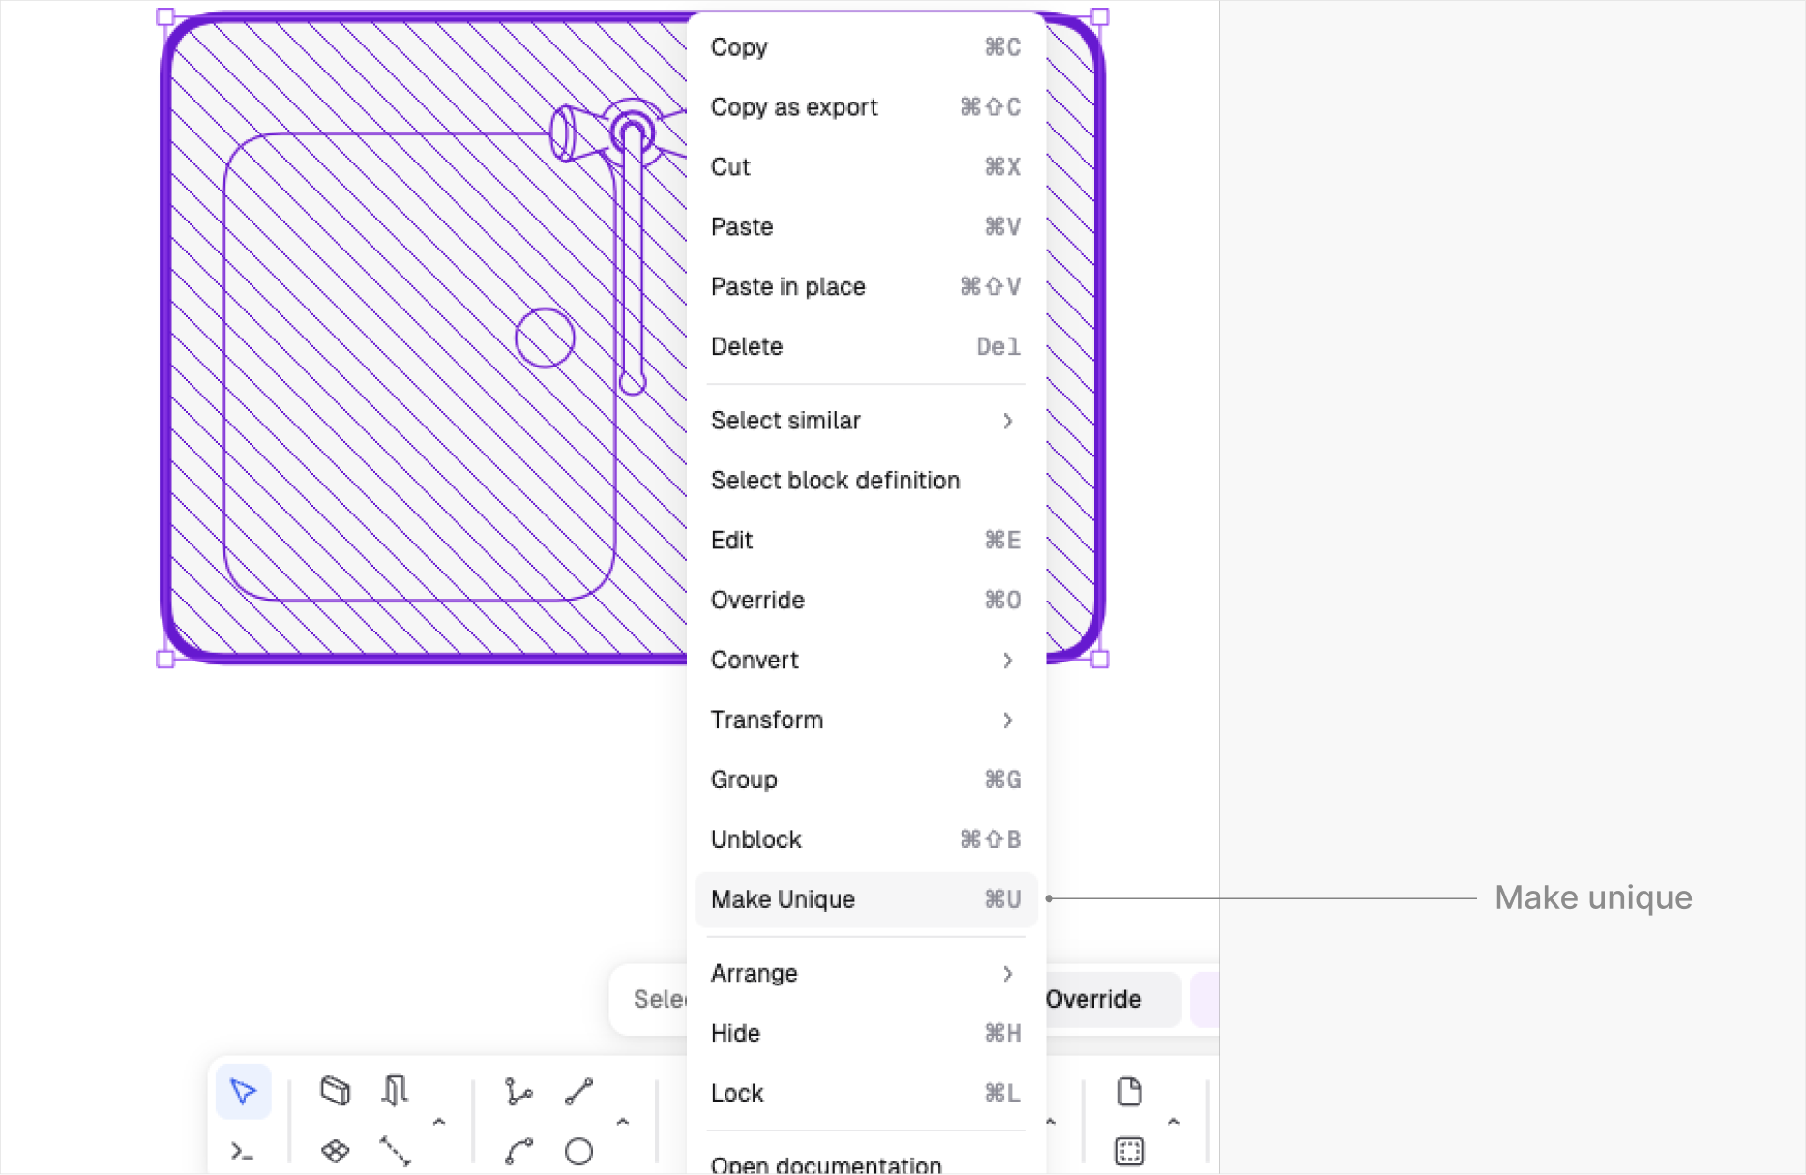Image resolution: width=1806 pixels, height=1175 pixels.
Task: Select the arc tool
Action: [x=518, y=1151]
